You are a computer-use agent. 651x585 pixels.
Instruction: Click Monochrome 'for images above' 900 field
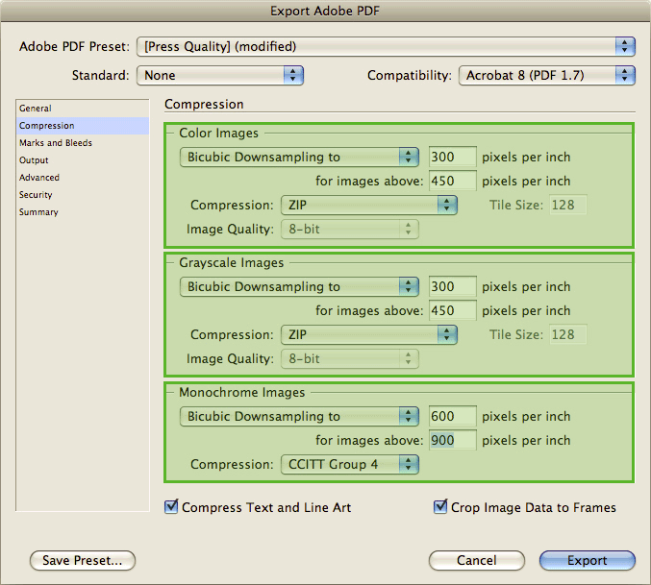pyautogui.click(x=453, y=441)
